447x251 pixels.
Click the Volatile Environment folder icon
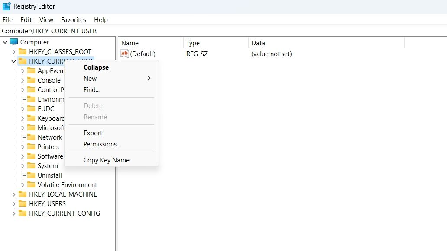[x=31, y=184]
